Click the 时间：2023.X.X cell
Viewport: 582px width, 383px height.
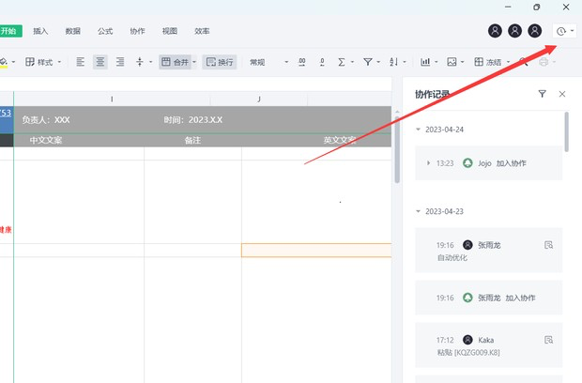click(x=193, y=120)
